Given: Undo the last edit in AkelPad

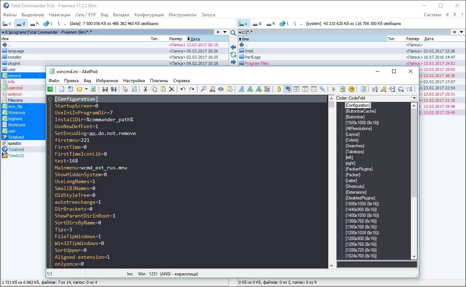Looking at the screenshot, I should (183, 89).
